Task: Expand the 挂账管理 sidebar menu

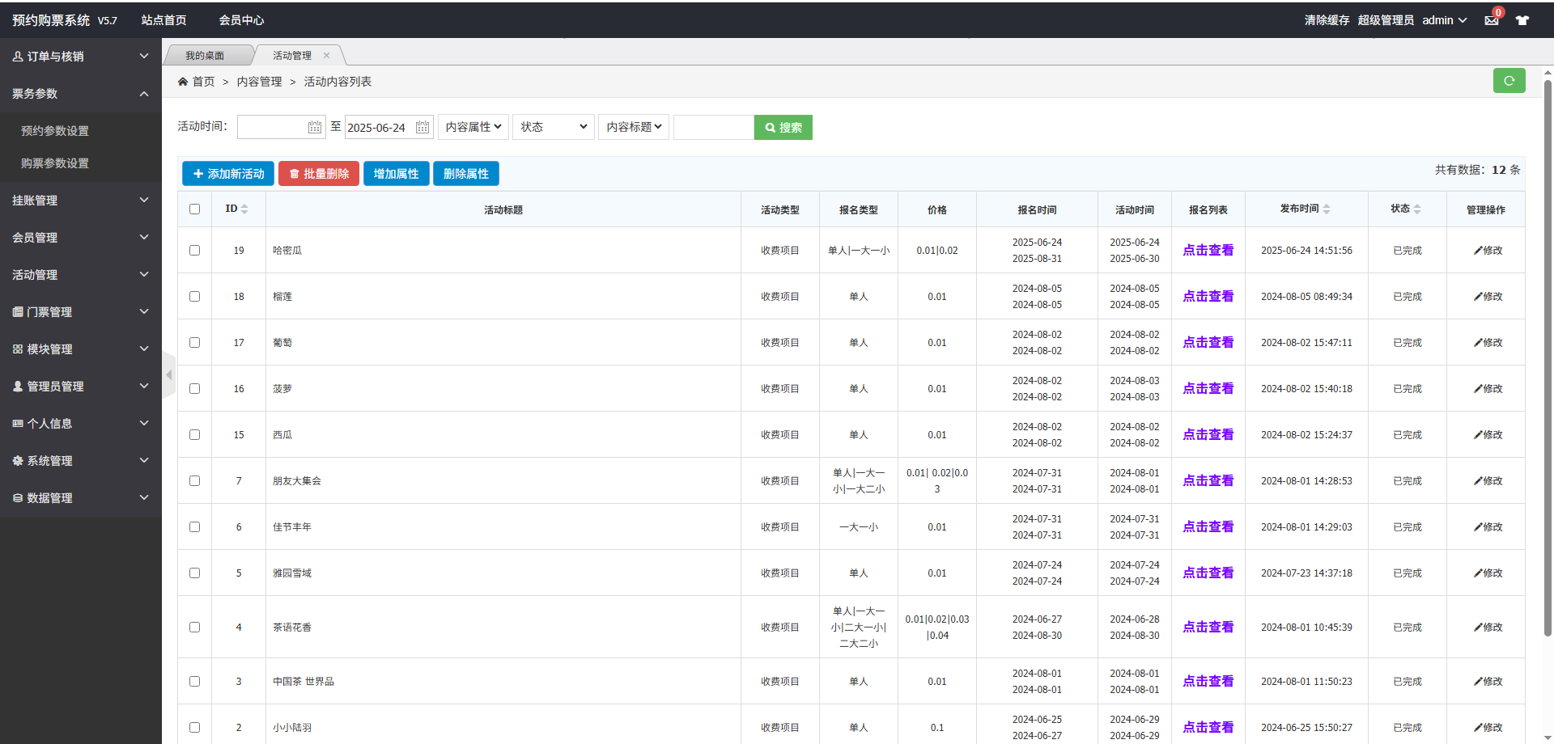Action: tap(81, 201)
